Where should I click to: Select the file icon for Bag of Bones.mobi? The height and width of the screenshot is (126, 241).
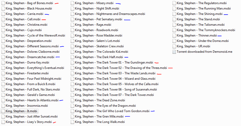click(3, 3)
